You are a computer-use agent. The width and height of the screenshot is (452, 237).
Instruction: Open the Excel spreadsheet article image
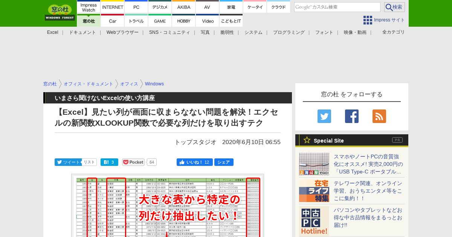point(168,205)
